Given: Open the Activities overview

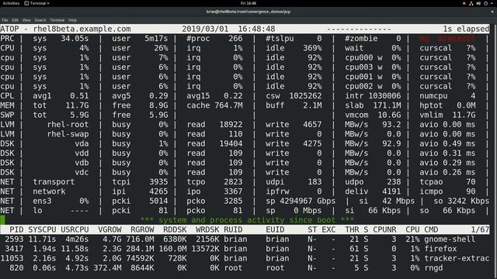Looking at the screenshot, I should [x=11, y=3].
